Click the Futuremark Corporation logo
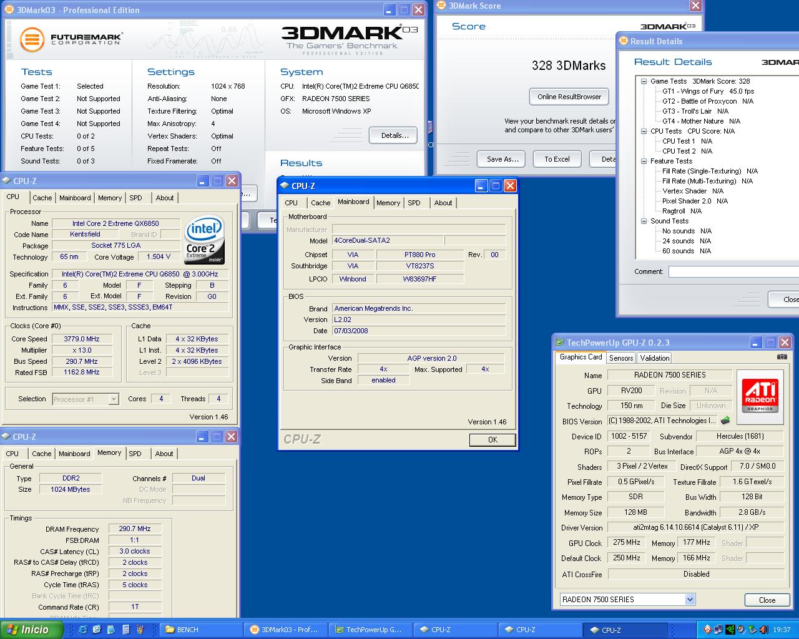The width and height of the screenshot is (799, 639). [x=71, y=39]
